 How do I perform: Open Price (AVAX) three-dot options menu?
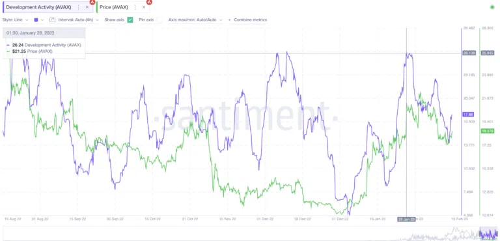coord(135,7)
